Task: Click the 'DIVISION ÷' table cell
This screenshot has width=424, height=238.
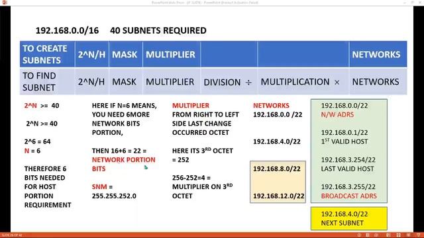Action: coord(229,81)
